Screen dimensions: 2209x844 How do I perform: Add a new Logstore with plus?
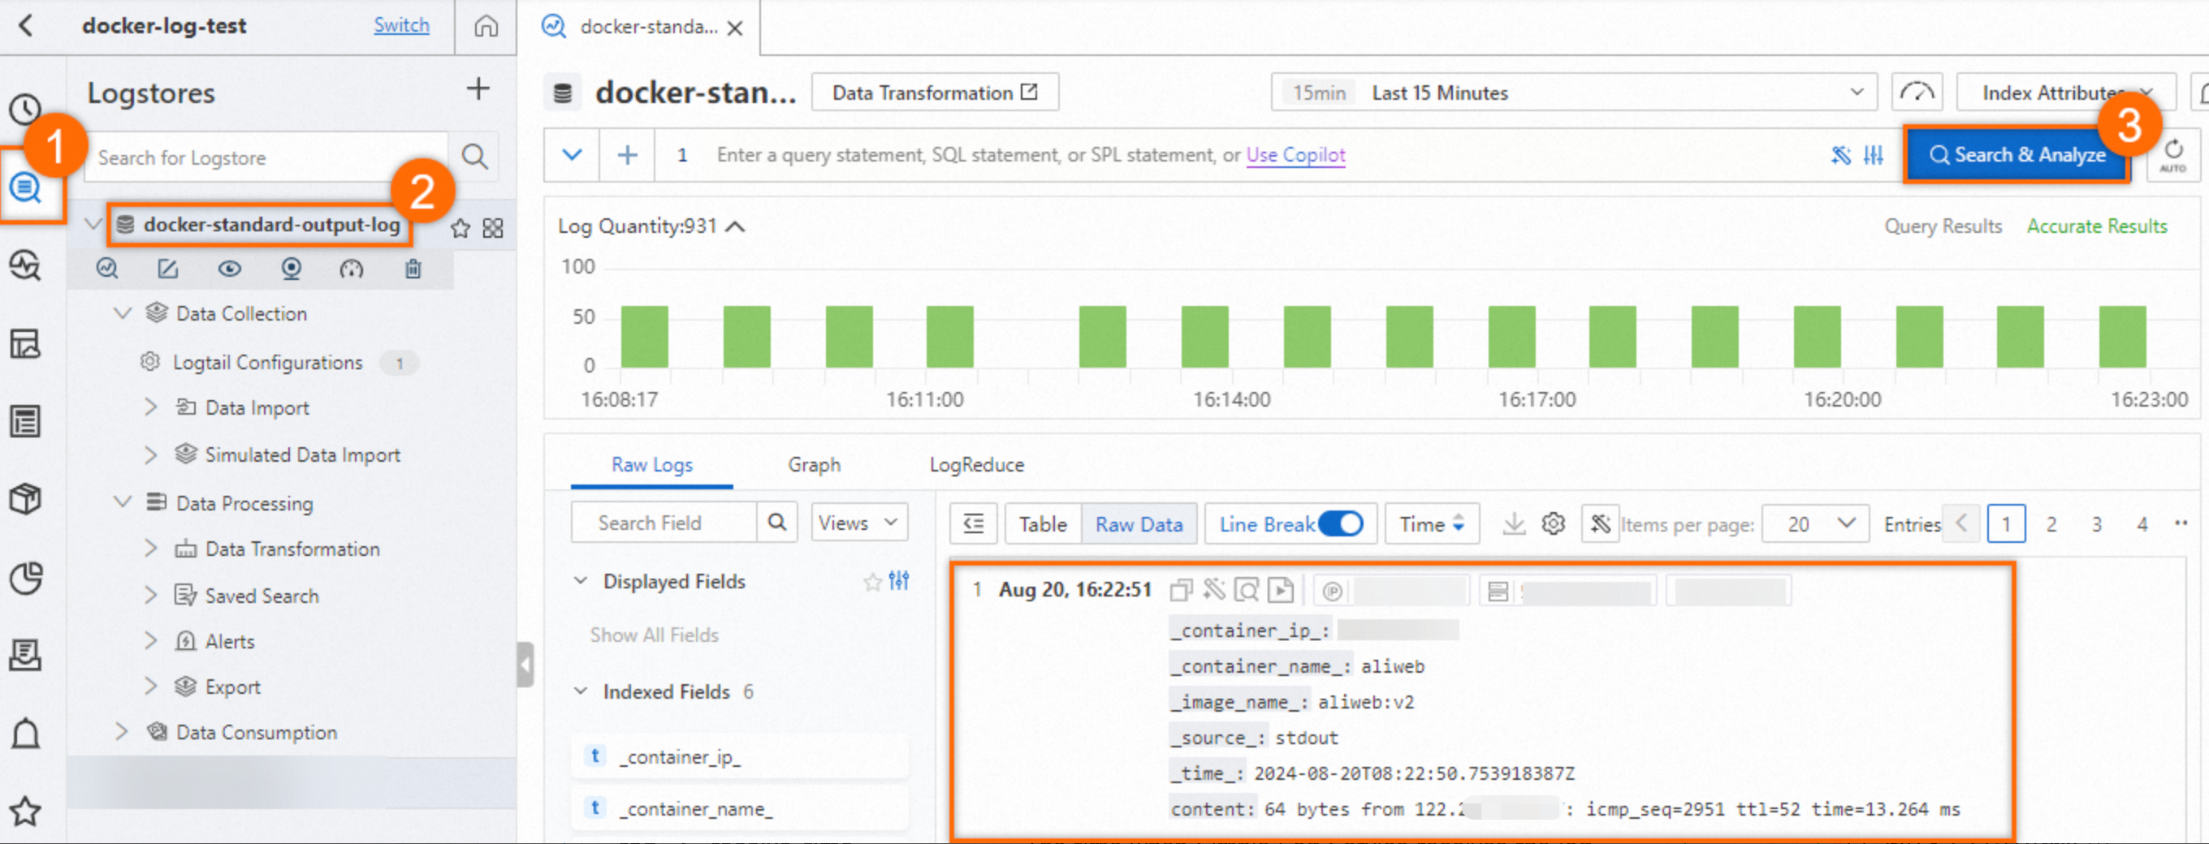tap(478, 89)
